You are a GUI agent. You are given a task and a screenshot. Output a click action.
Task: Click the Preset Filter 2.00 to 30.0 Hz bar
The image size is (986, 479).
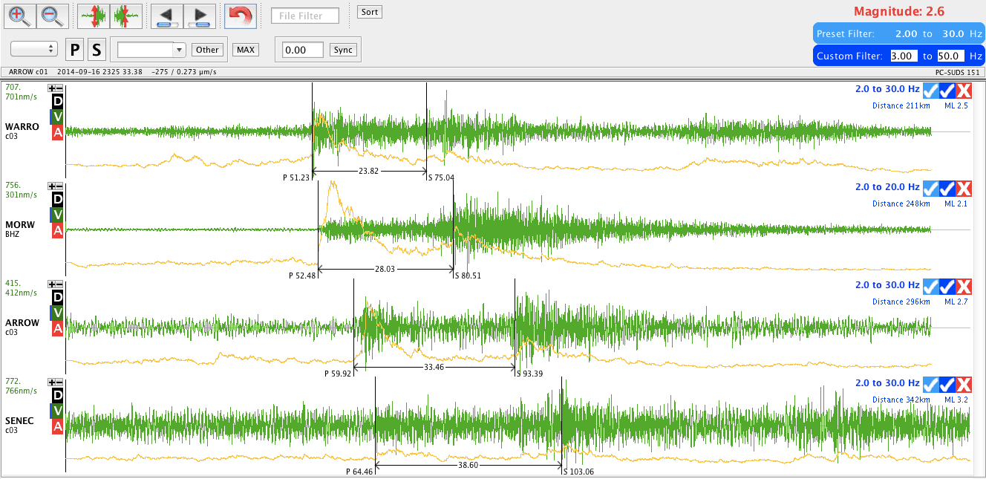tap(898, 33)
